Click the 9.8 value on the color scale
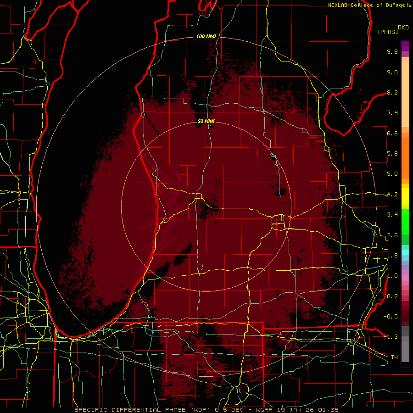Screen dimensions: 413x413 392,51
